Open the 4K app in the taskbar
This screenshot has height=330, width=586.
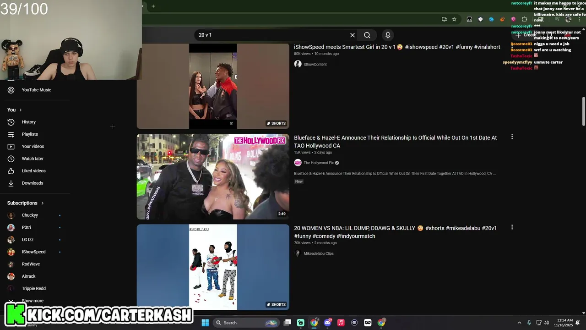354,323
